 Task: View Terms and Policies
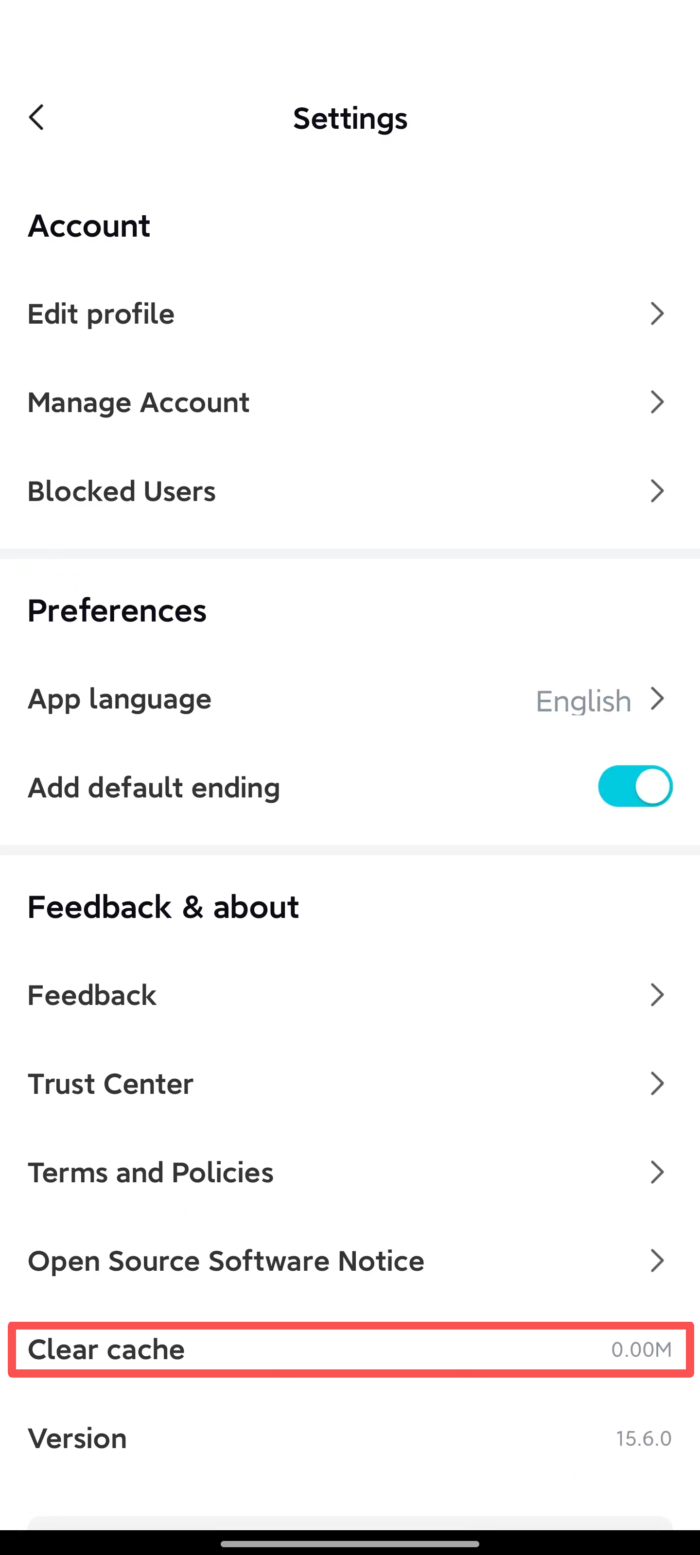[151, 1173]
